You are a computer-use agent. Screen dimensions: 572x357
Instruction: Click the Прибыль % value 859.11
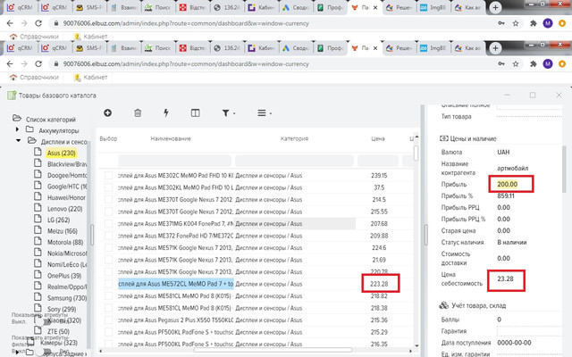[x=506, y=195]
